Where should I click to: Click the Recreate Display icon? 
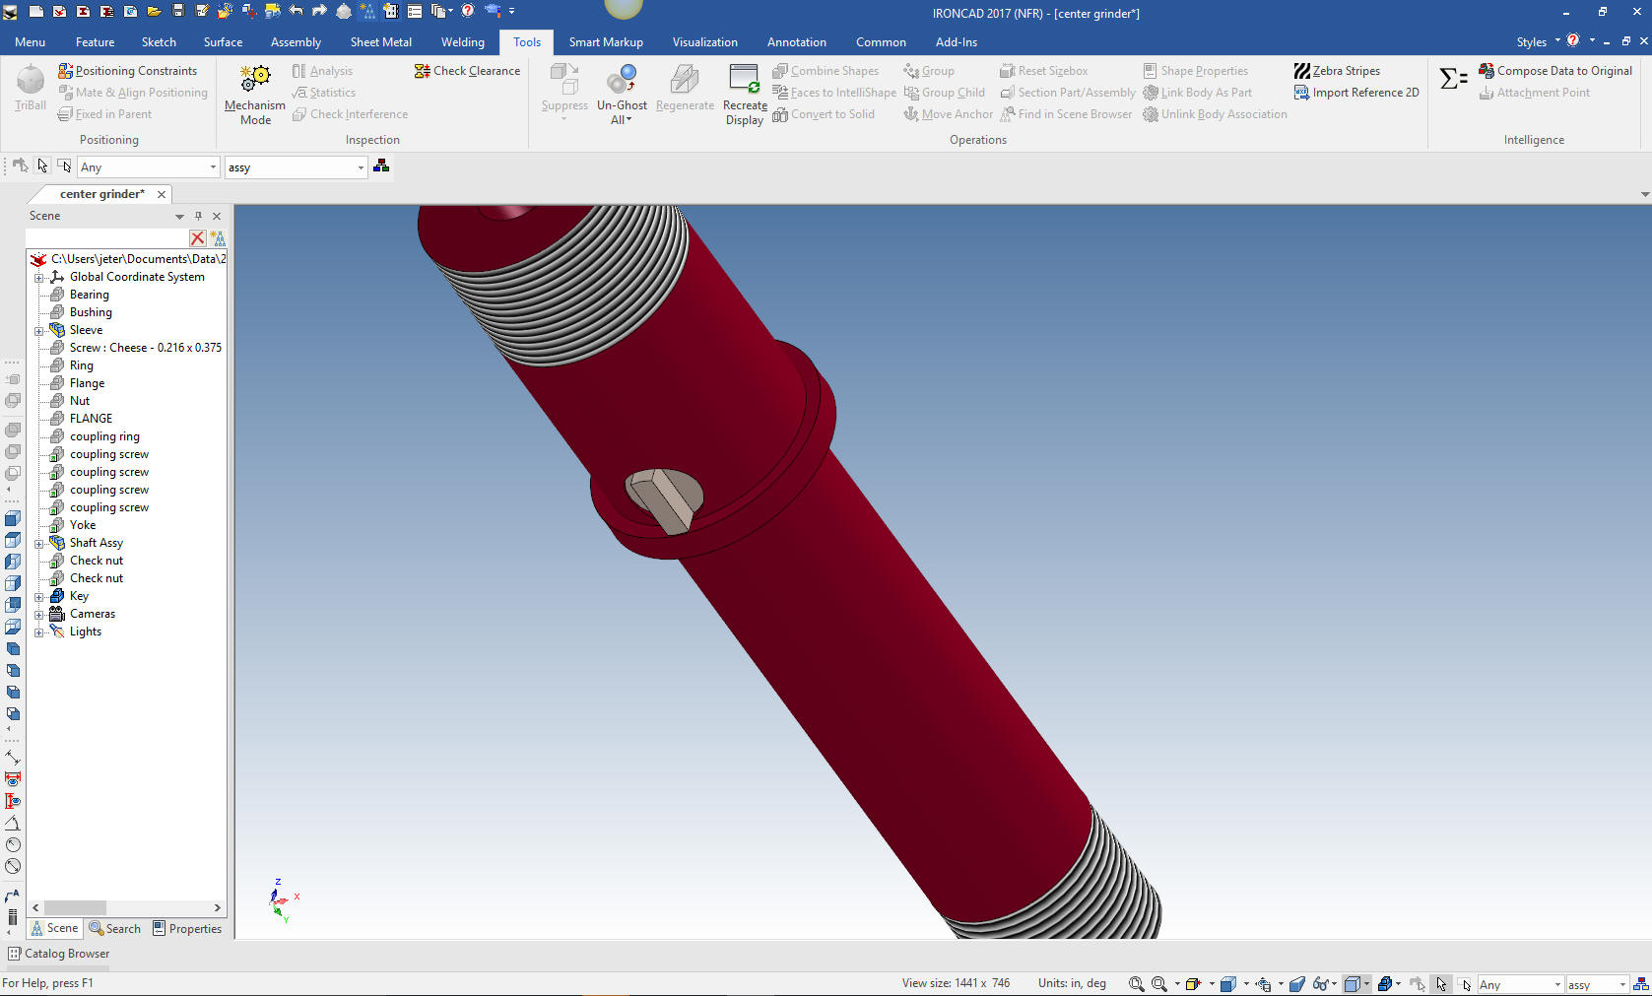coord(744,79)
